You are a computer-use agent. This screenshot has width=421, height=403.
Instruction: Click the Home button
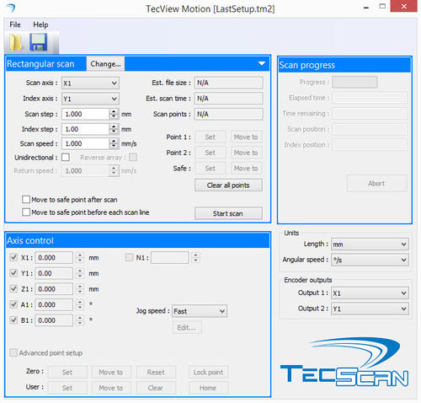pyautogui.click(x=209, y=388)
